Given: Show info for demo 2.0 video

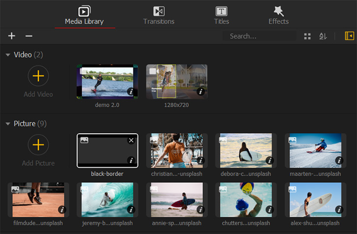Looking at the screenshot, I should (130, 91).
